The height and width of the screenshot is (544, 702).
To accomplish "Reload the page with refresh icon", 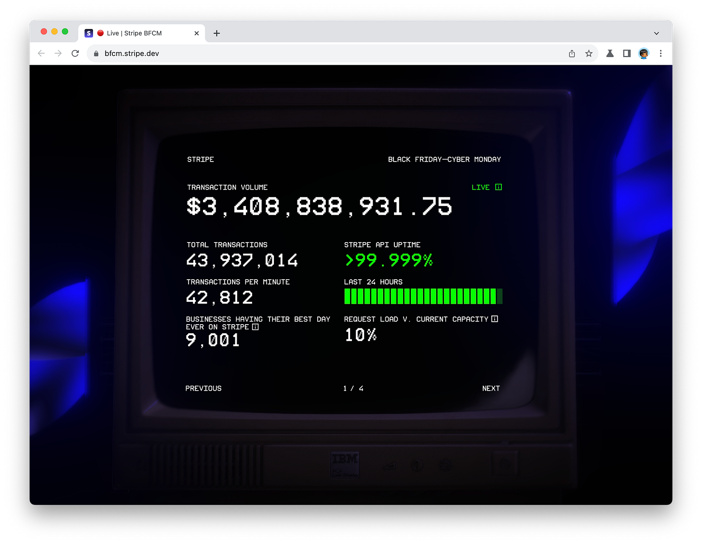I will [75, 54].
